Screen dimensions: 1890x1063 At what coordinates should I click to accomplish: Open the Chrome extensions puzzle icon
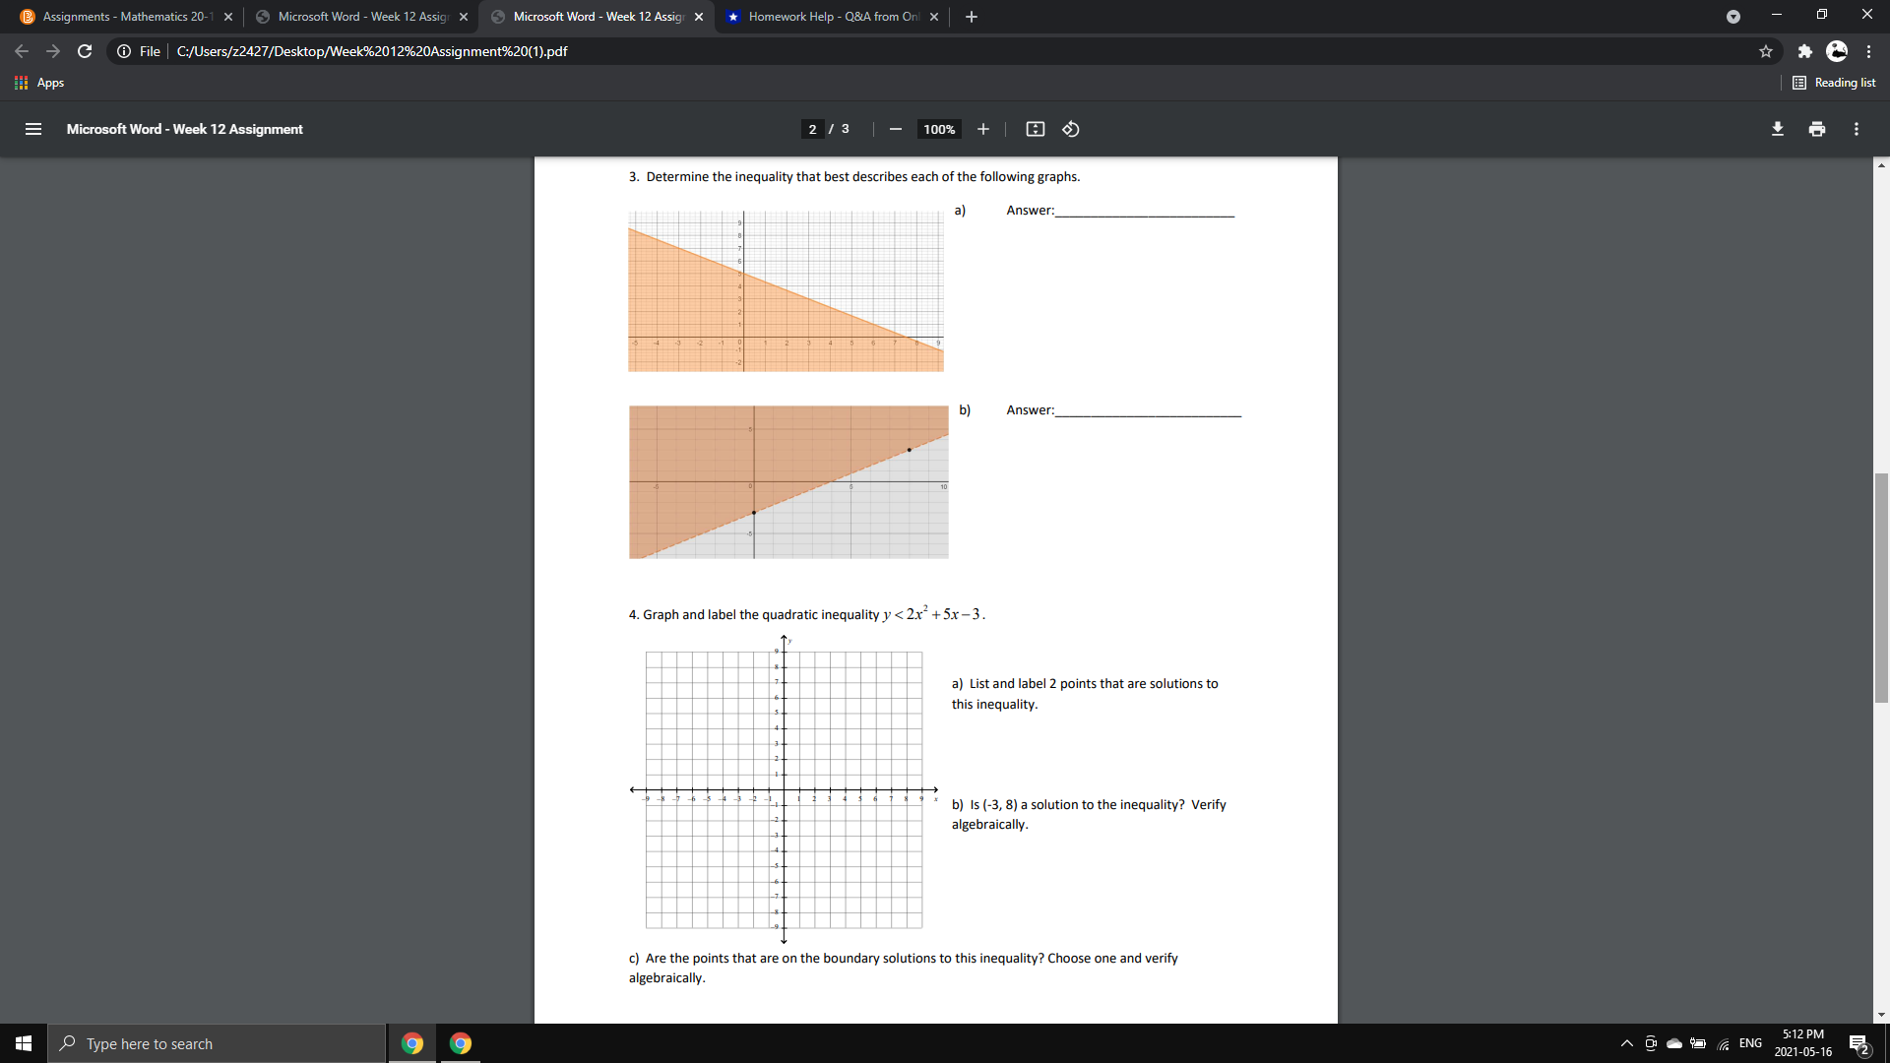(1805, 51)
